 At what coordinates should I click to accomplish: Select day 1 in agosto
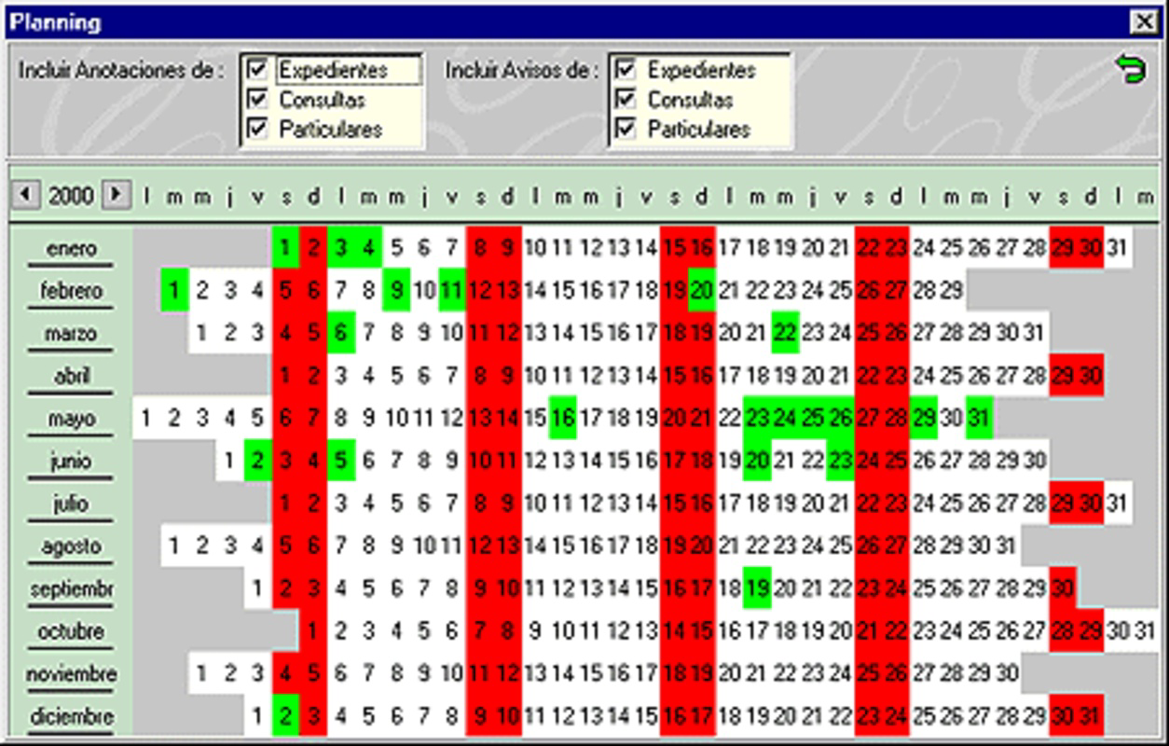pos(174,546)
